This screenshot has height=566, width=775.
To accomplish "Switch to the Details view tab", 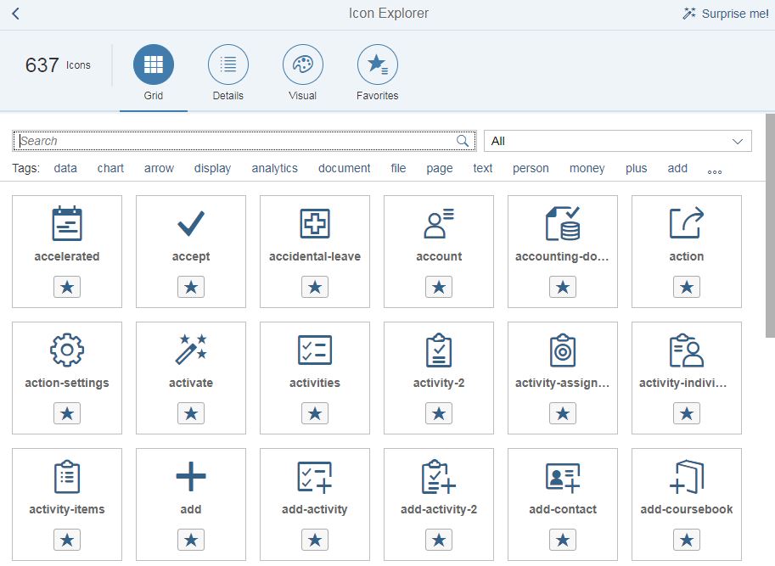I will [227, 72].
